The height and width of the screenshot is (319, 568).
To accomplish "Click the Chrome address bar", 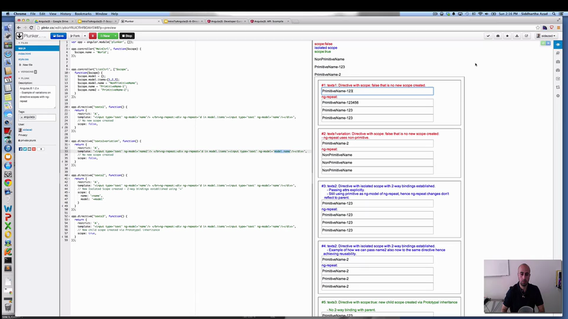I will coord(284,27).
